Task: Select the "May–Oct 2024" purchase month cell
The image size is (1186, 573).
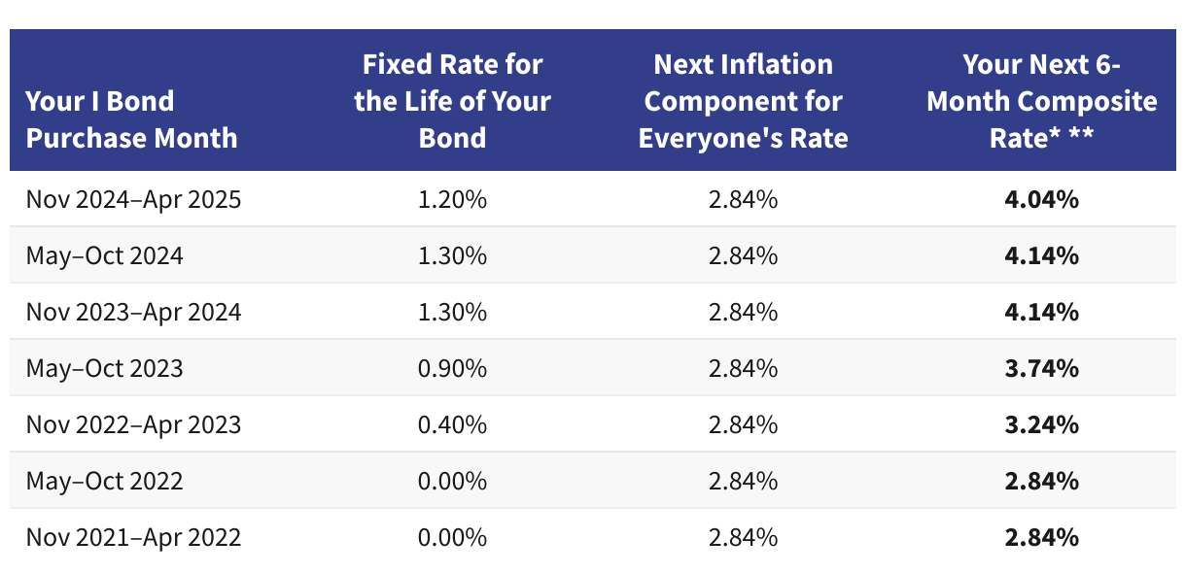Action: pyautogui.click(x=104, y=256)
